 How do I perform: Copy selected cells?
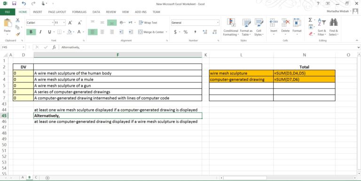17,27
